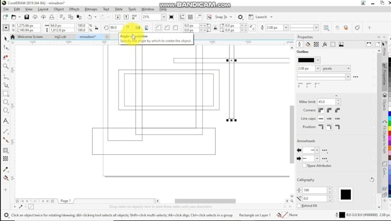
Task: Select the Freehand tool
Action: tap(6, 77)
